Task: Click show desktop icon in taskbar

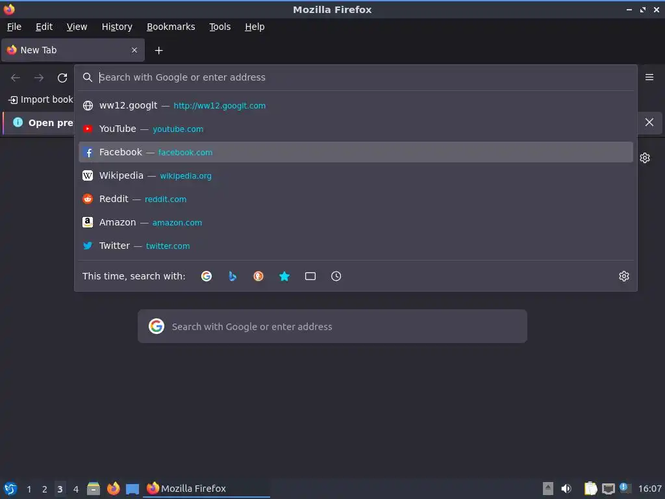Action: 132,489
